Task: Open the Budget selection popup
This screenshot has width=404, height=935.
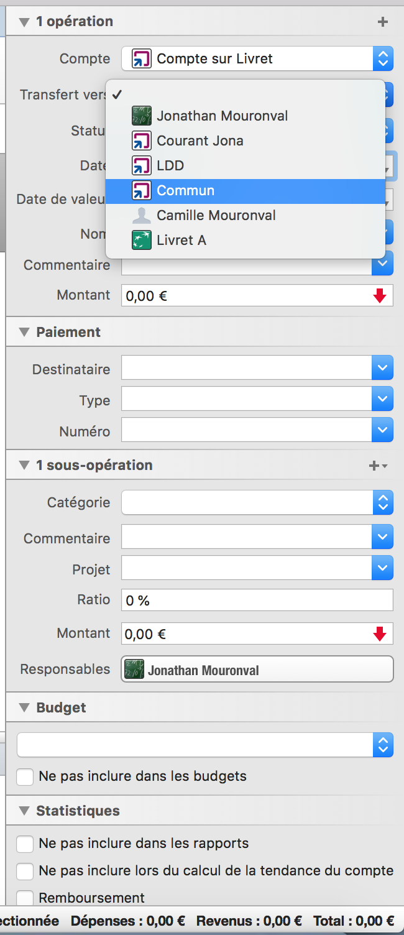Action: point(205,745)
